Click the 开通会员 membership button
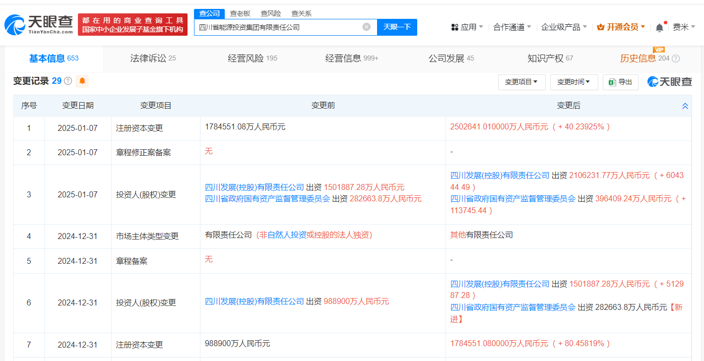 pyautogui.click(x=621, y=27)
